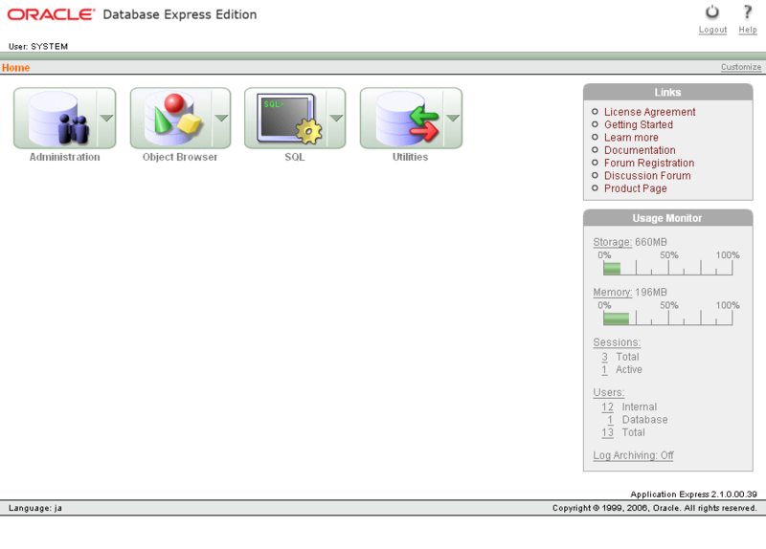Open the License Agreement link
Viewport: 766px width, 549px height.
649,112
